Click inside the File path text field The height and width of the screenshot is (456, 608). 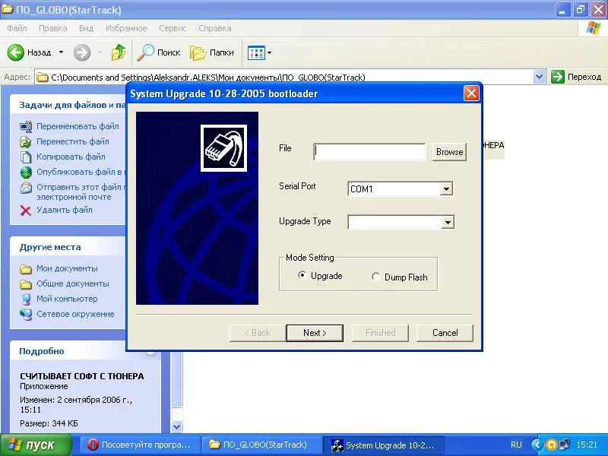369,151
